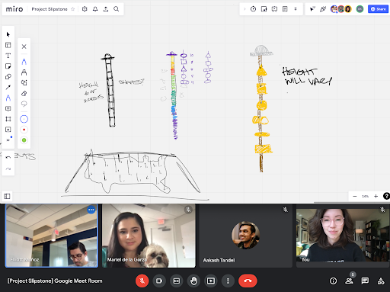Select the green pen color preset
The width and height of the screenshot is (390, 292).
tap(24, 140)
